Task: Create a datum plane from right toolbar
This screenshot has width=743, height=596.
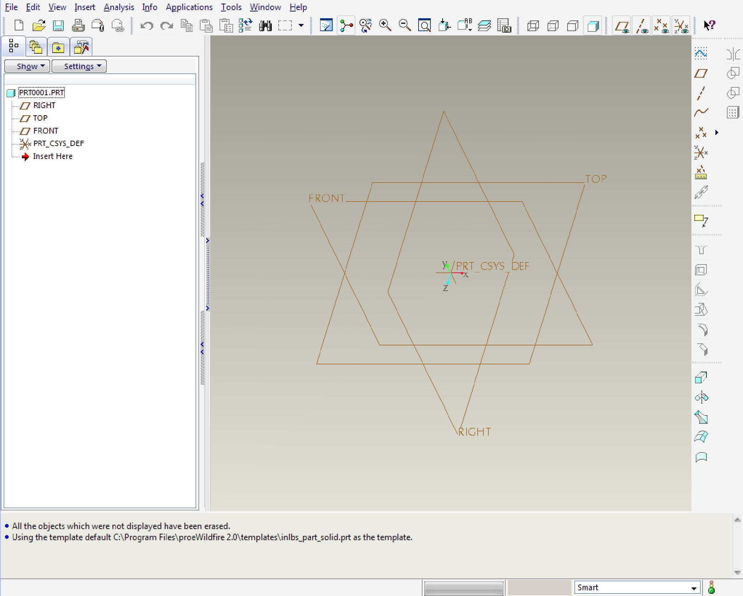Action: (x=701, y=73)
